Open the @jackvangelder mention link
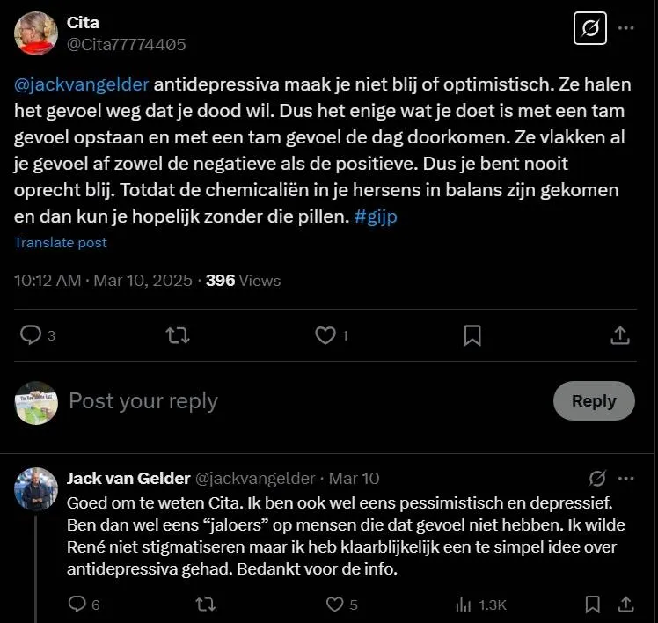This screenshot has width=658, height=623. [x=82, y=84]
